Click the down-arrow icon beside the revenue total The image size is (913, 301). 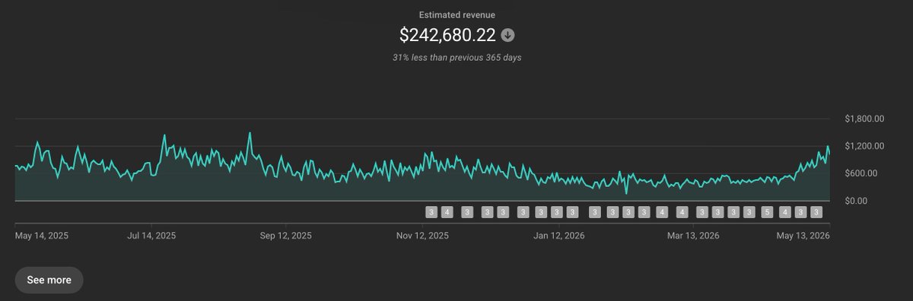click(x=507, y=35)
